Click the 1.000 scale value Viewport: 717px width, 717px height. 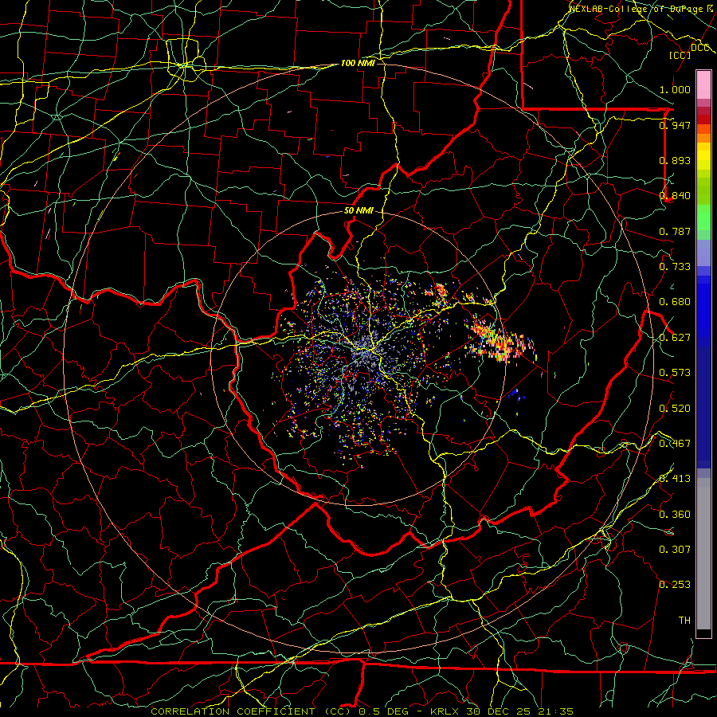675,89
